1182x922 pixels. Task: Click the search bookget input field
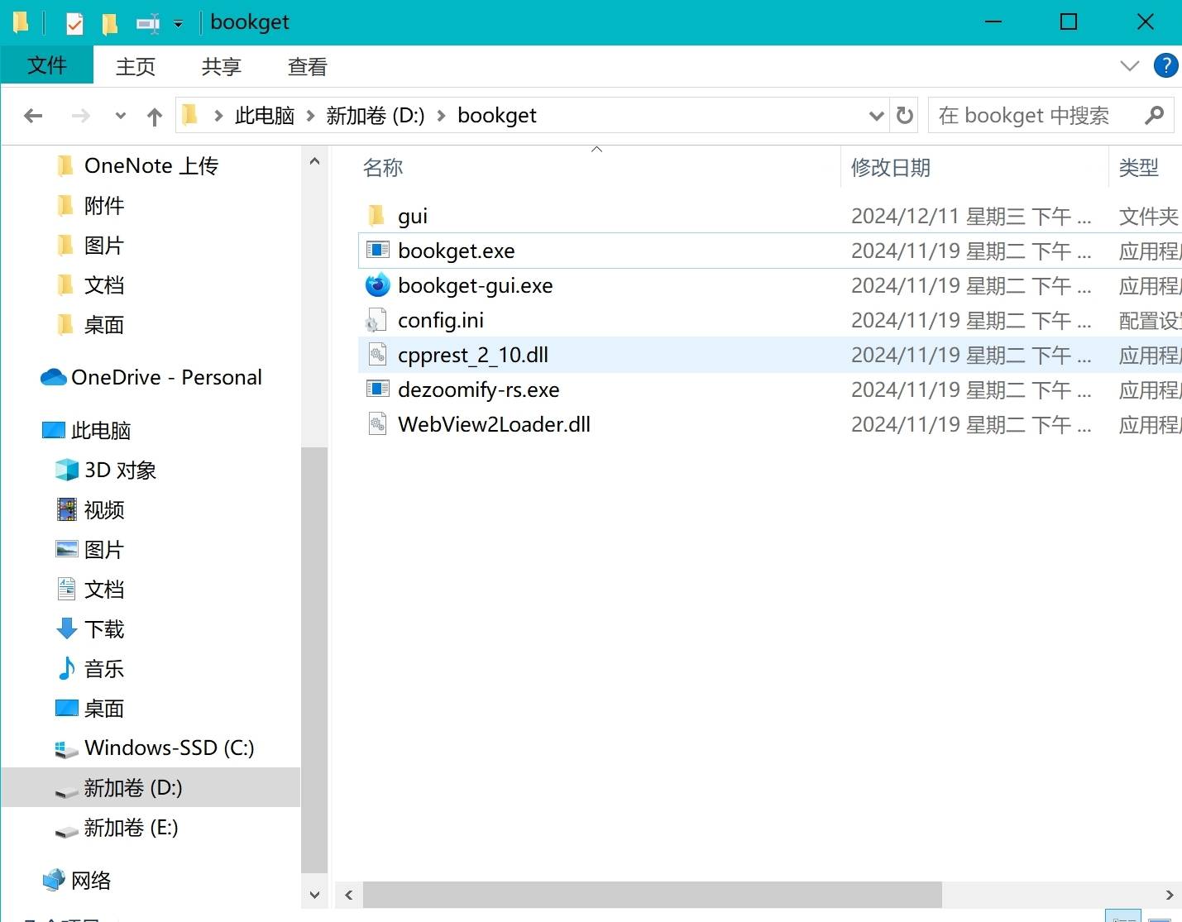[x=1034, y=116]
